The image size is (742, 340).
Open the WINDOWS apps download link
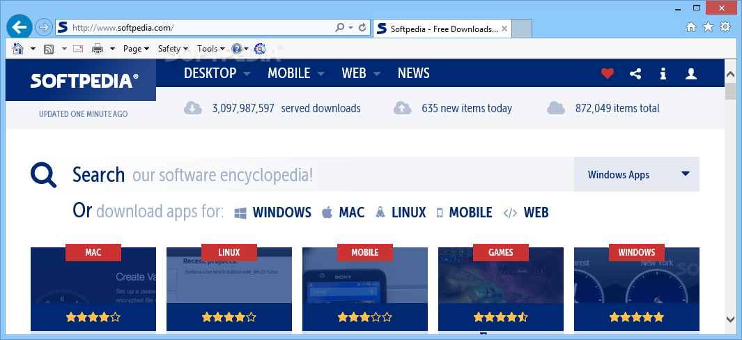pos(273,212)
